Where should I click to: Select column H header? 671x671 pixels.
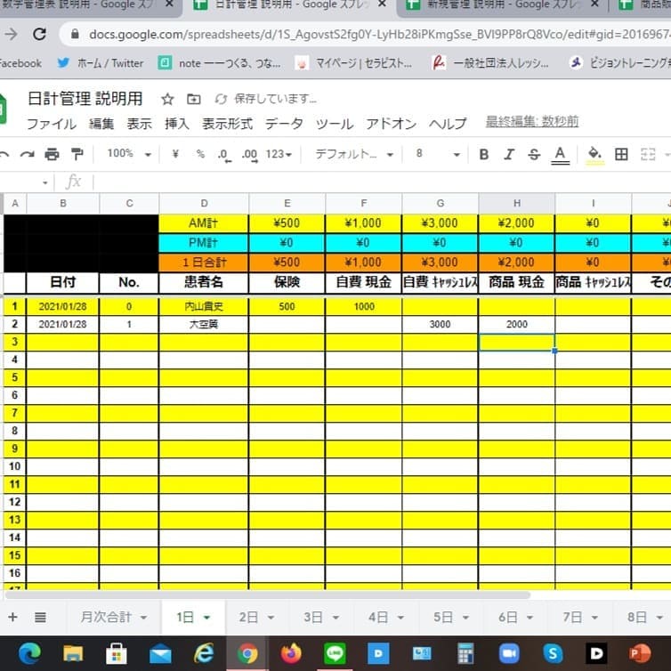[516, 203]
